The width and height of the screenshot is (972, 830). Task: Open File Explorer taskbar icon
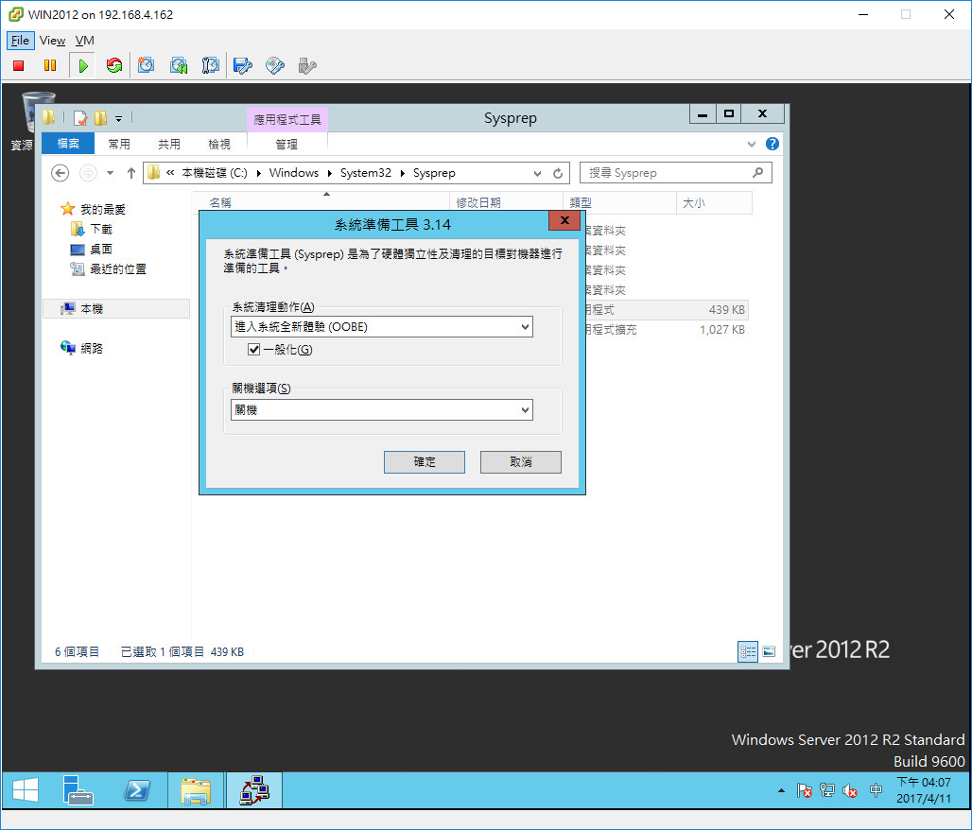tap(196, 790)
